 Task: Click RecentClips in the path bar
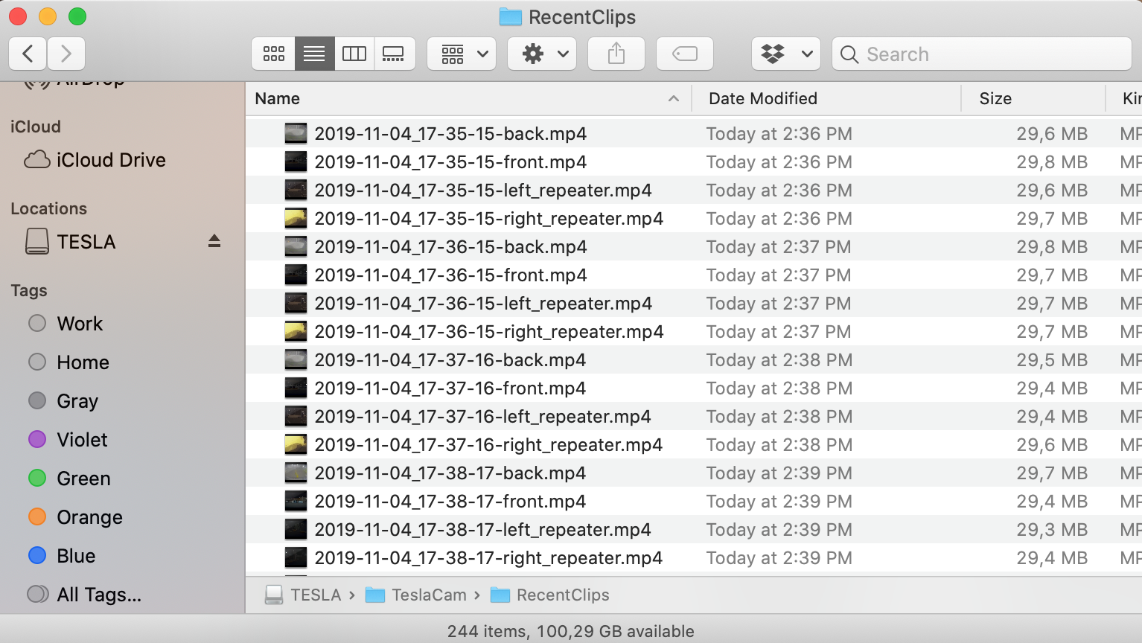point(550,595)
